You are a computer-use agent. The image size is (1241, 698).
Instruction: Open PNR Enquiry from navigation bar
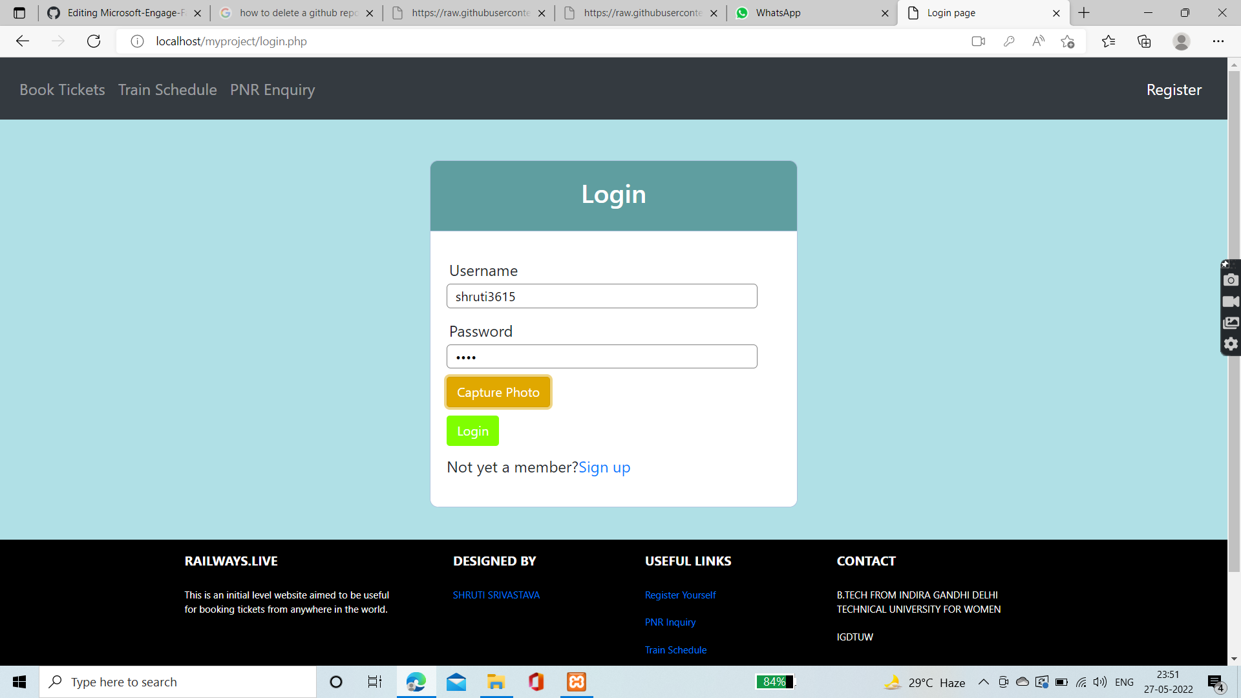[272, 90]
